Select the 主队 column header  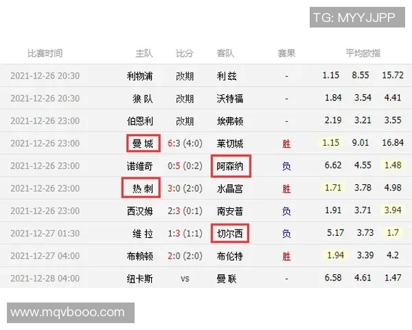pyautogui.click(x=144, y=53)
